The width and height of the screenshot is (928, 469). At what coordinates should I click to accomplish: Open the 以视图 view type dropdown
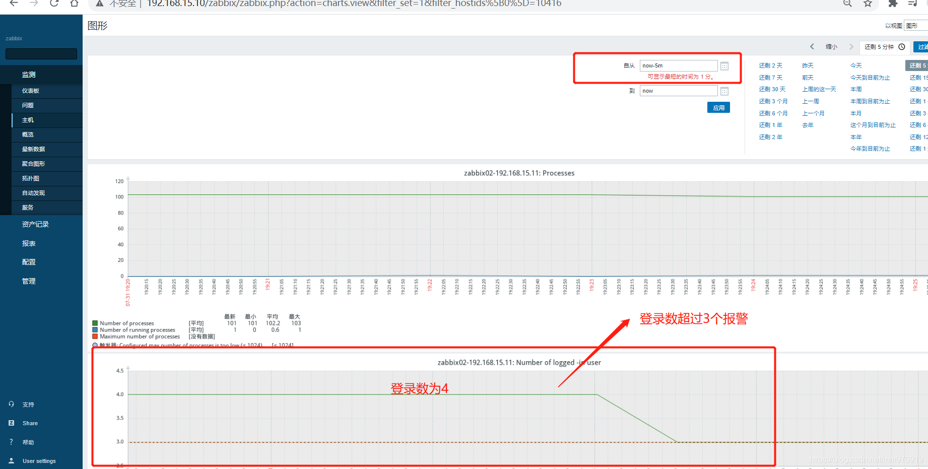[916, 26]
